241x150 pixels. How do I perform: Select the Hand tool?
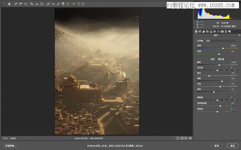9,4
